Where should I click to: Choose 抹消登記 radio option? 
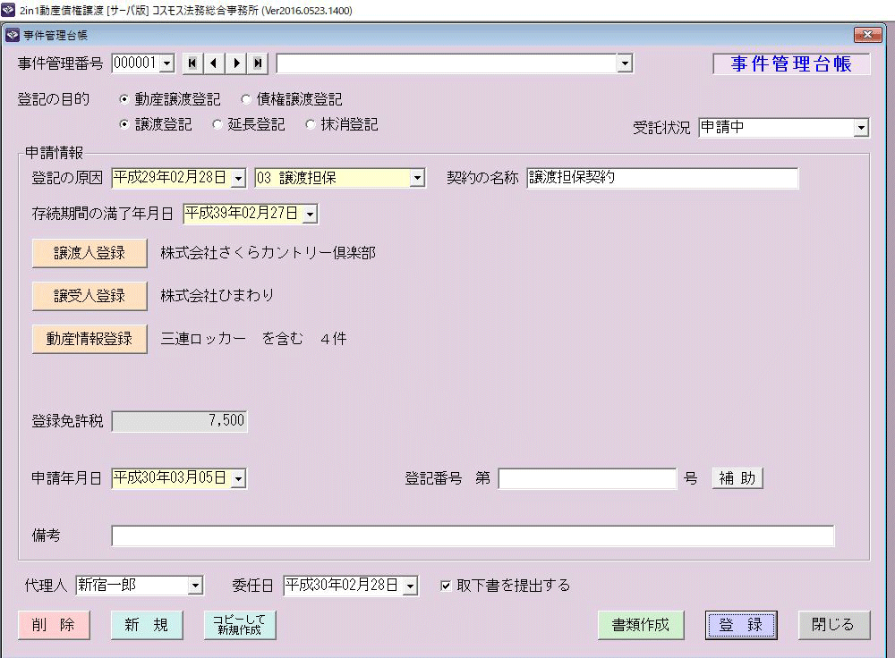coord(311,125)
